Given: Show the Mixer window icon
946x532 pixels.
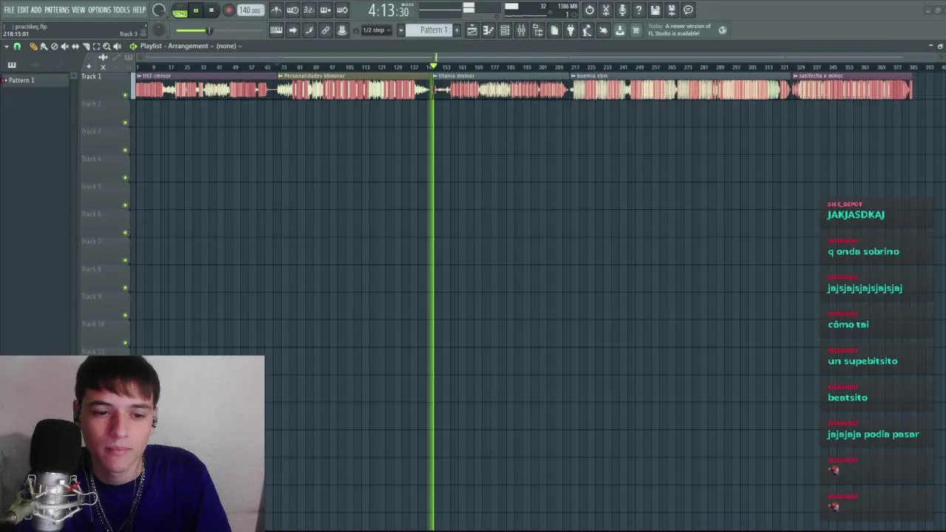Looking at the screenshot, I should (x=521, y=30).
